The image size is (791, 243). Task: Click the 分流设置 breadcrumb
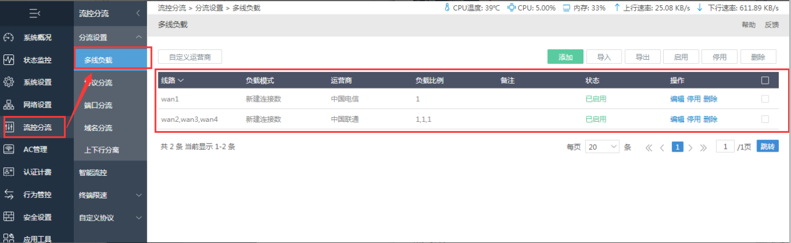(x=209, y=8)
